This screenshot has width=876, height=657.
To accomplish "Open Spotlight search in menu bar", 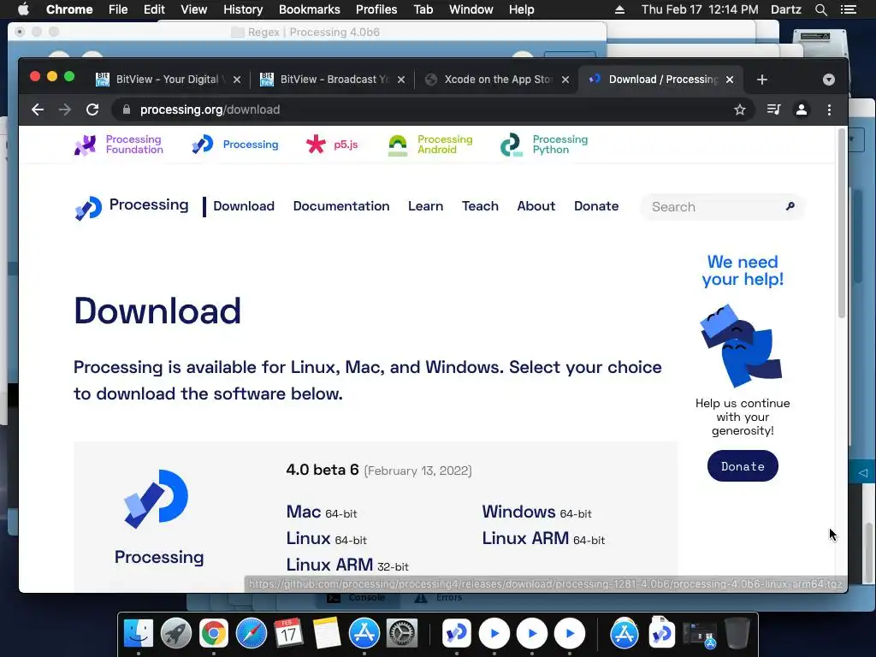I will click(820, 9).
